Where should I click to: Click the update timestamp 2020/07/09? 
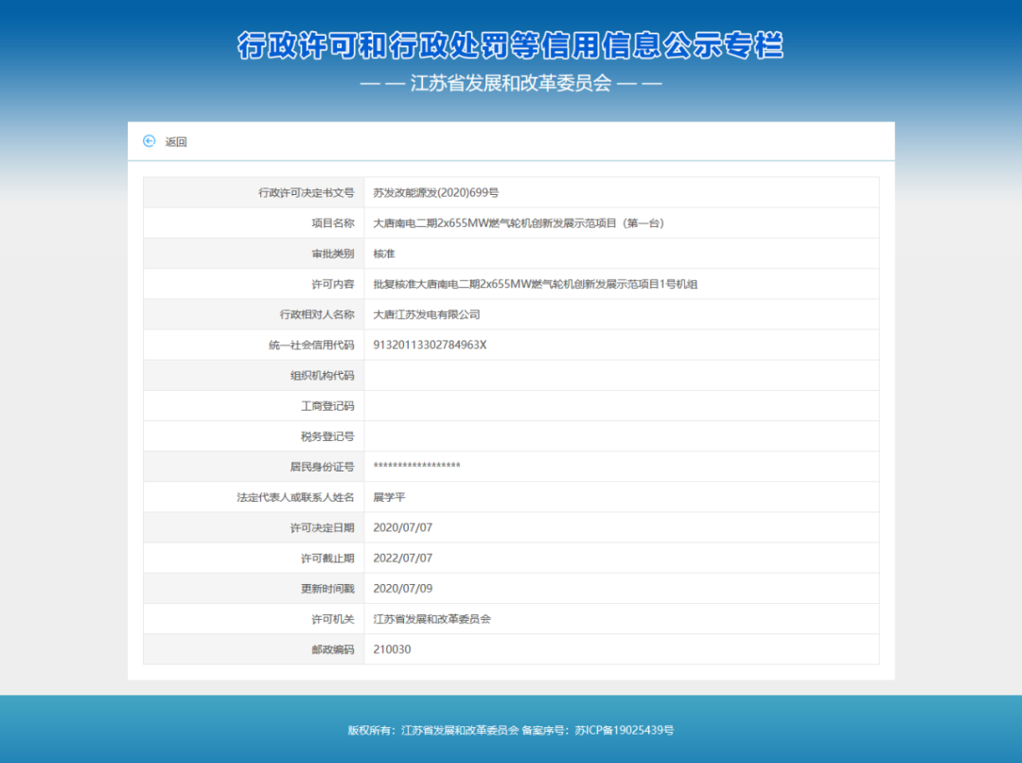point(402,589)
